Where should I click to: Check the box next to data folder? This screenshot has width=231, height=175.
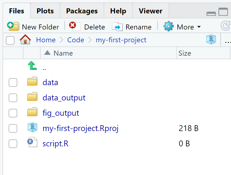pos(13,83)
